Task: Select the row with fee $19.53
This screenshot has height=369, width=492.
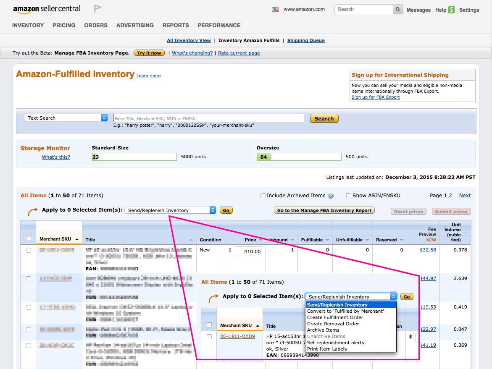Action: [29, 307]
